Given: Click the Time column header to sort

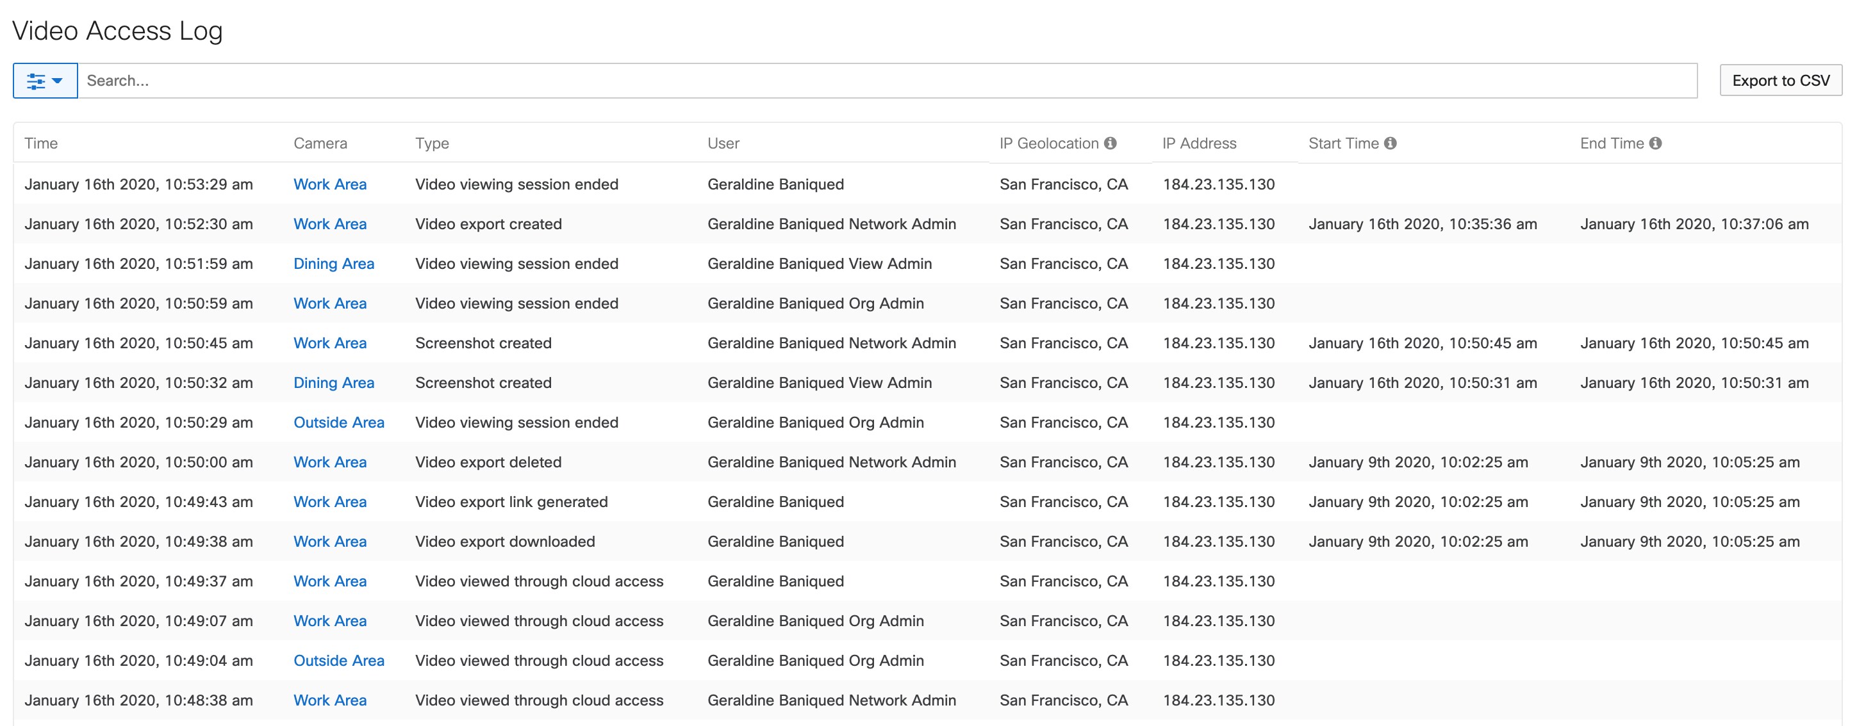Looking at the screenshot, I should point(42,143).
